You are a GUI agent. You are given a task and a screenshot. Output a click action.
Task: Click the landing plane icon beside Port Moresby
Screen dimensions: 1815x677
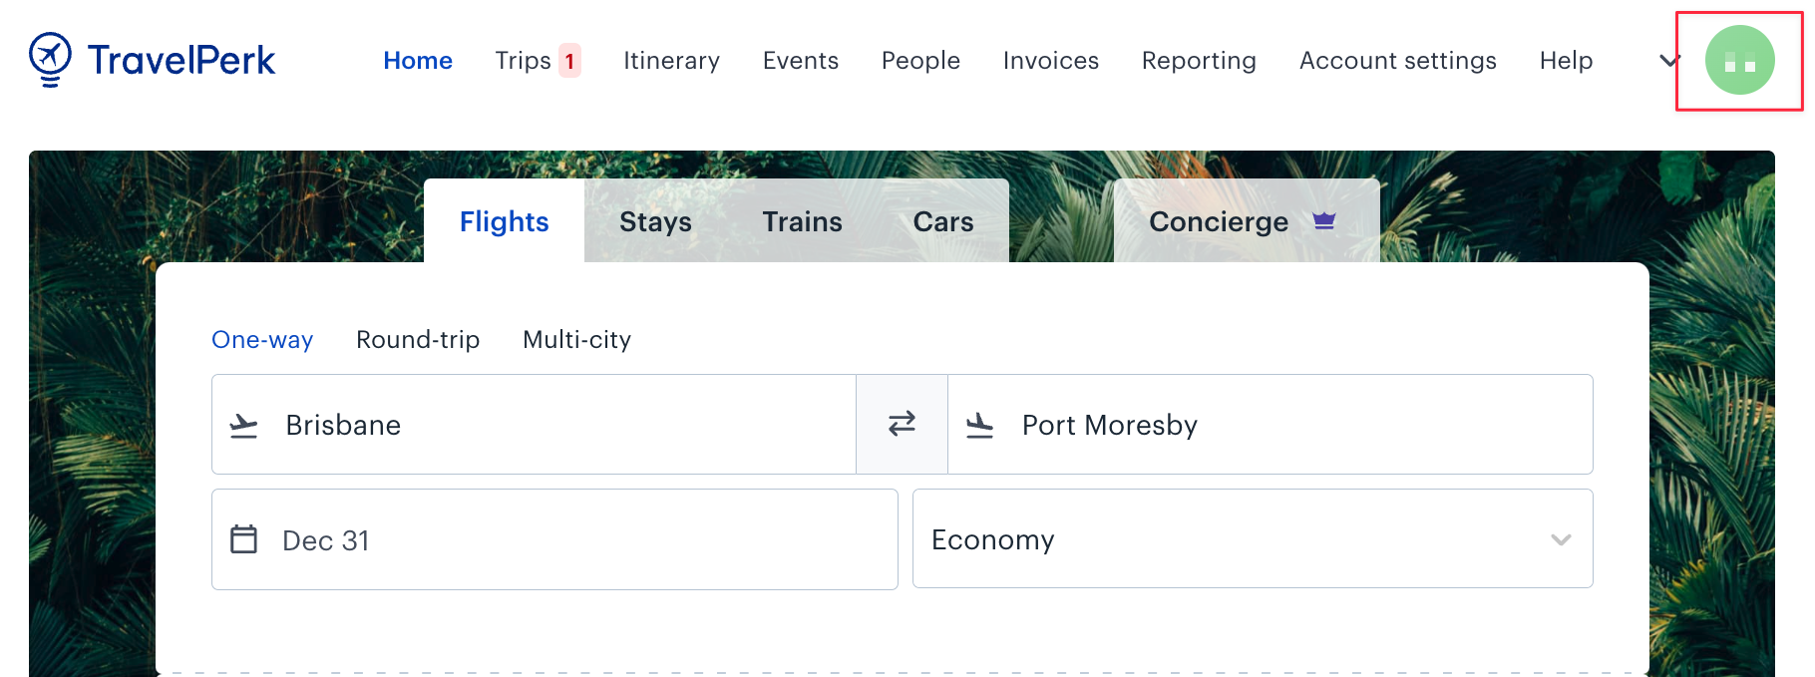coord(980,426)
